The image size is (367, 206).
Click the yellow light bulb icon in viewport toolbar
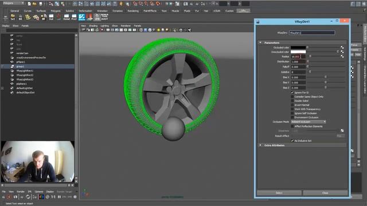[158, 30]
